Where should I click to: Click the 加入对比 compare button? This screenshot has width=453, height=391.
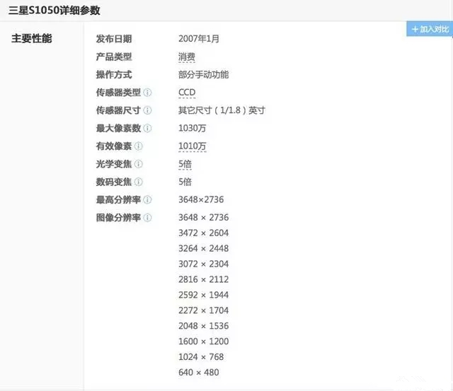(430, 29)
